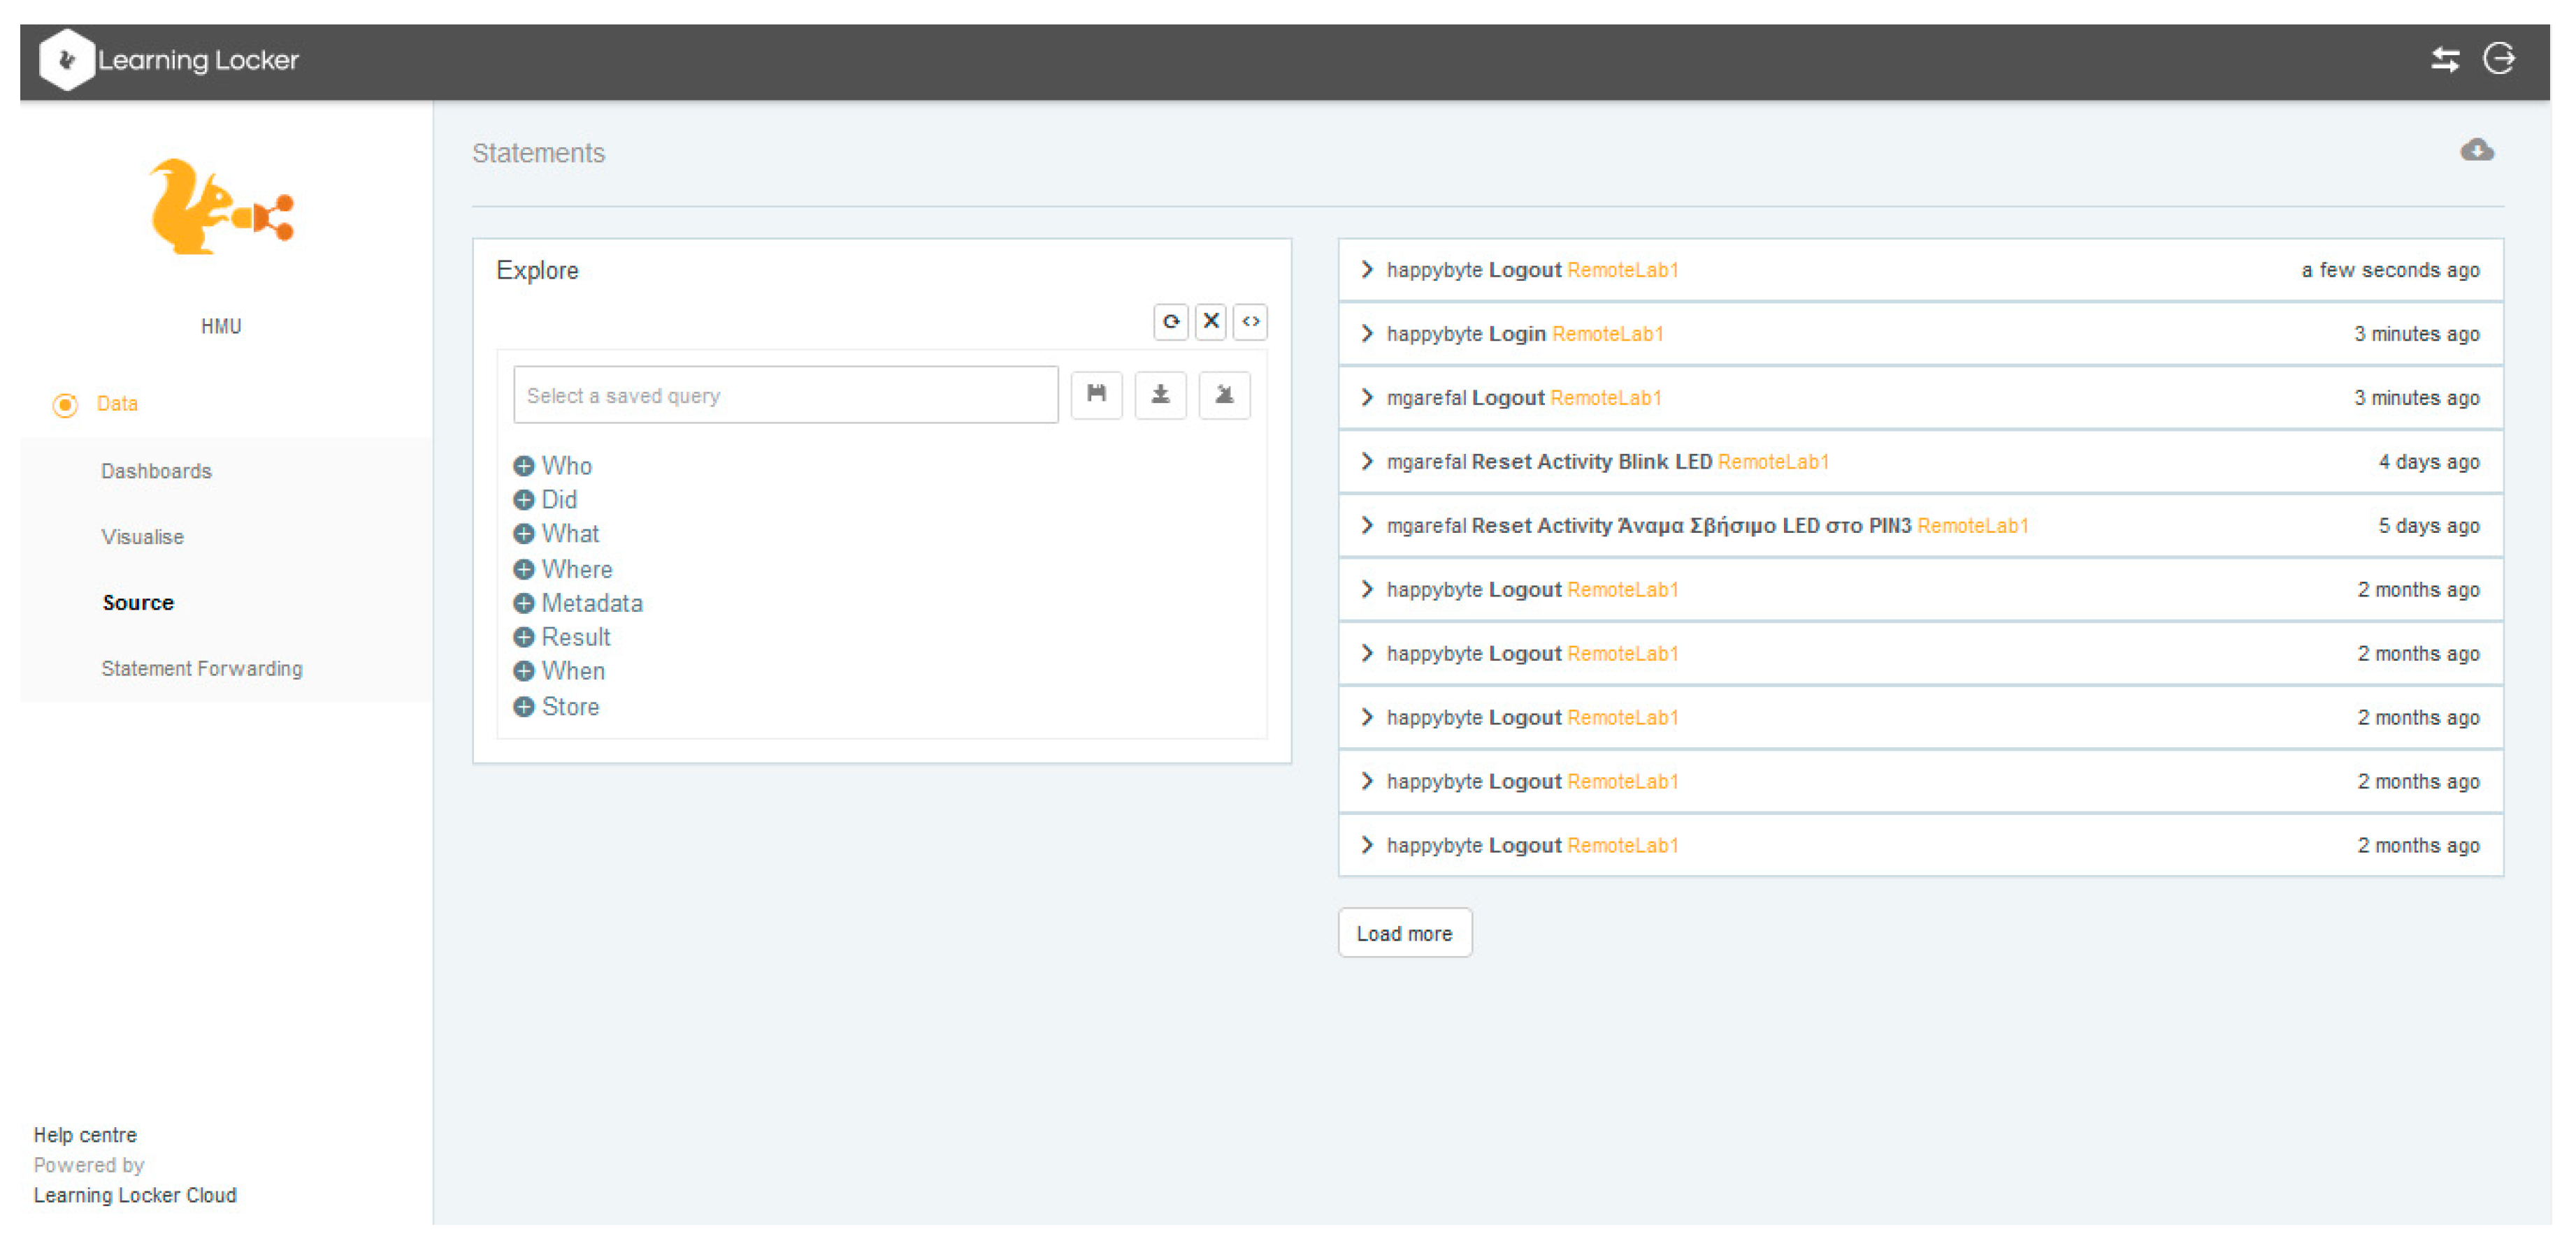Expand the Who filter section
Viewport: 2576px width, 1248px height.
point(523,466)
